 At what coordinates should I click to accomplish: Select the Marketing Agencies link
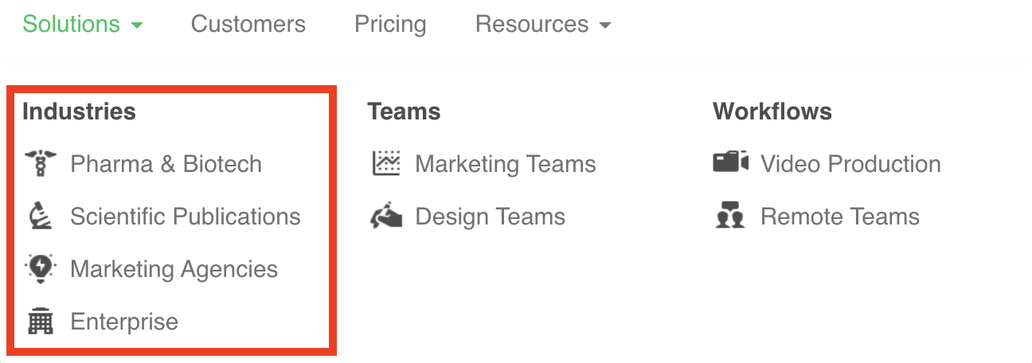[x=174, y=269]
